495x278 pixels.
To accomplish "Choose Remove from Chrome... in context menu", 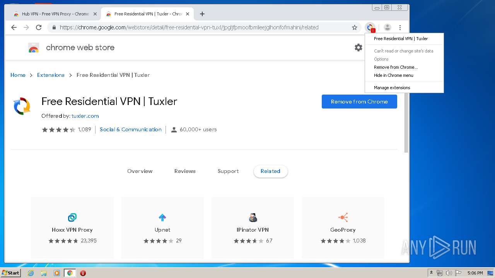I will 404,67.
